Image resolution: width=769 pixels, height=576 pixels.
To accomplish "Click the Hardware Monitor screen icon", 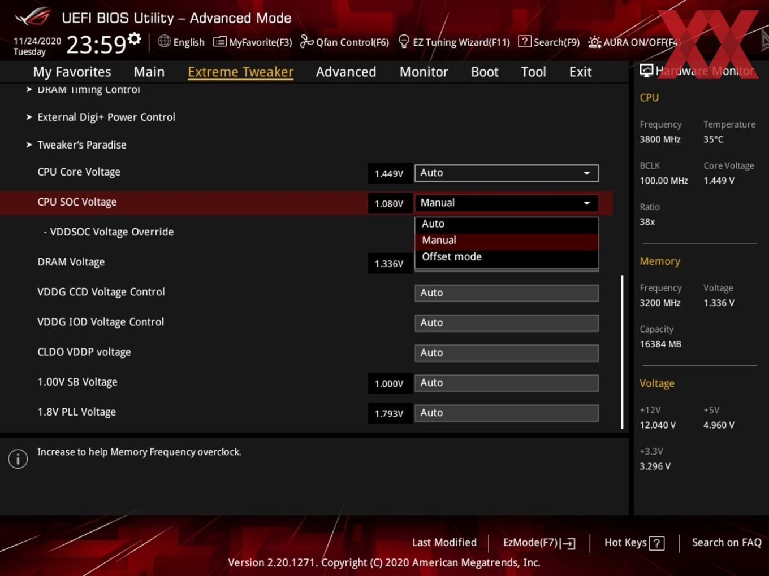I will 646,71.
